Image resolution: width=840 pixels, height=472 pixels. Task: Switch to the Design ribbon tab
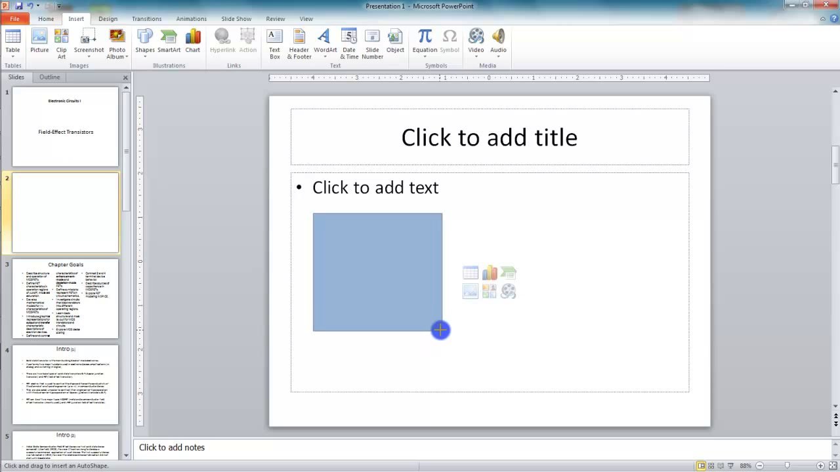click(x=108, y=19)
